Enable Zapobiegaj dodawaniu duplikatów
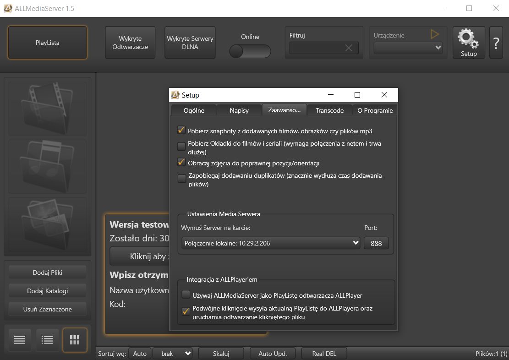This screenshot has width=509, height=360. click(182, 179)
